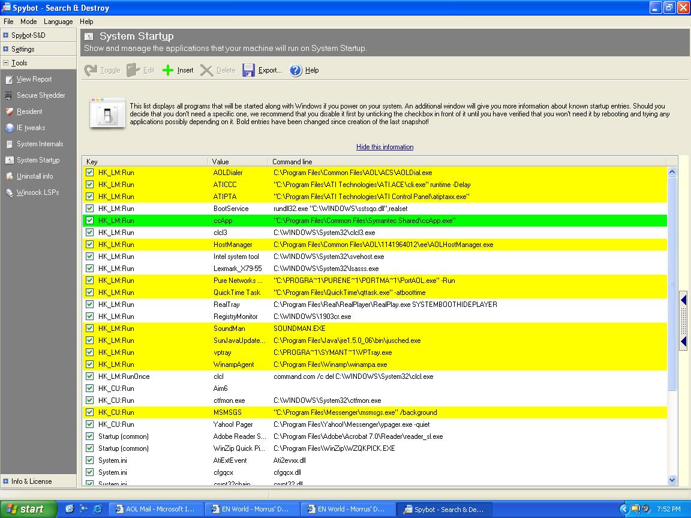
Task: Open the Mode menu
Action: tap(29, 21)
